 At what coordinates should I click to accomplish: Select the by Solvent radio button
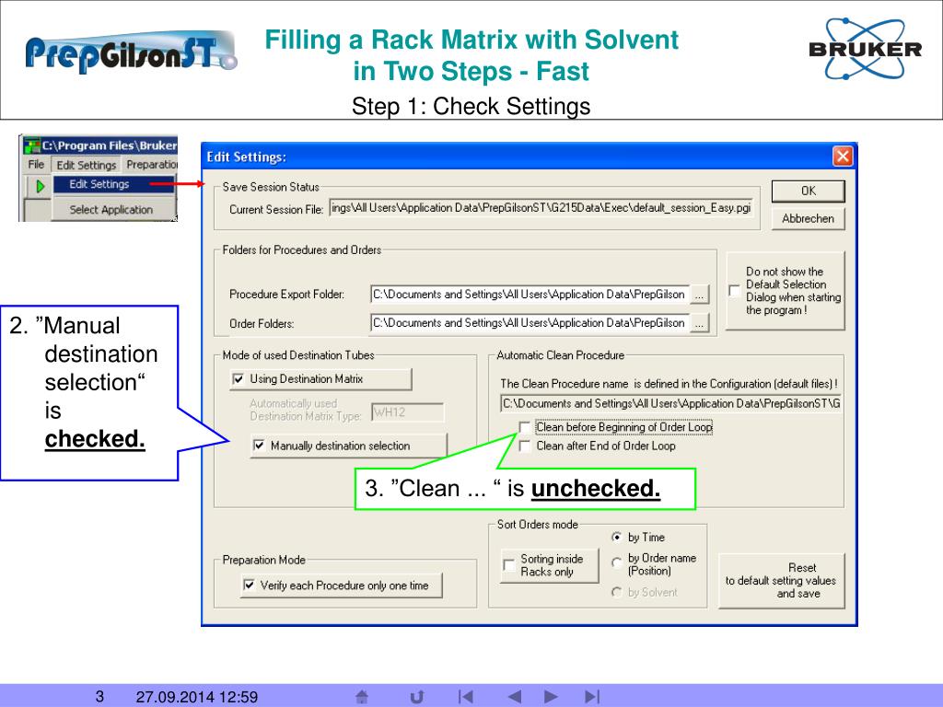(x=616, y=592)
